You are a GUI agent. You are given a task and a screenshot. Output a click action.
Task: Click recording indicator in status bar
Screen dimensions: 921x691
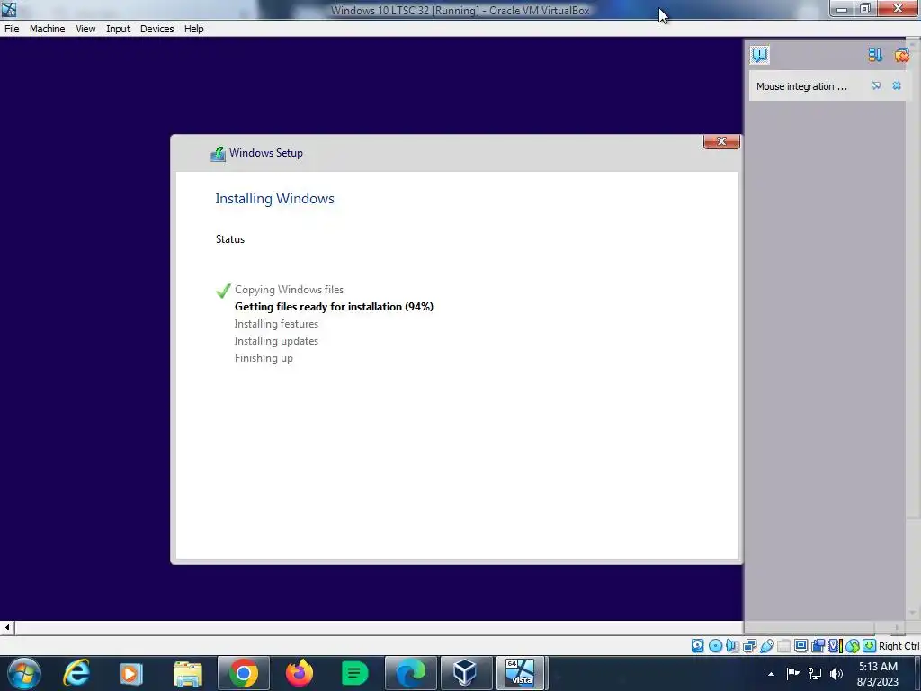(818, 646)
